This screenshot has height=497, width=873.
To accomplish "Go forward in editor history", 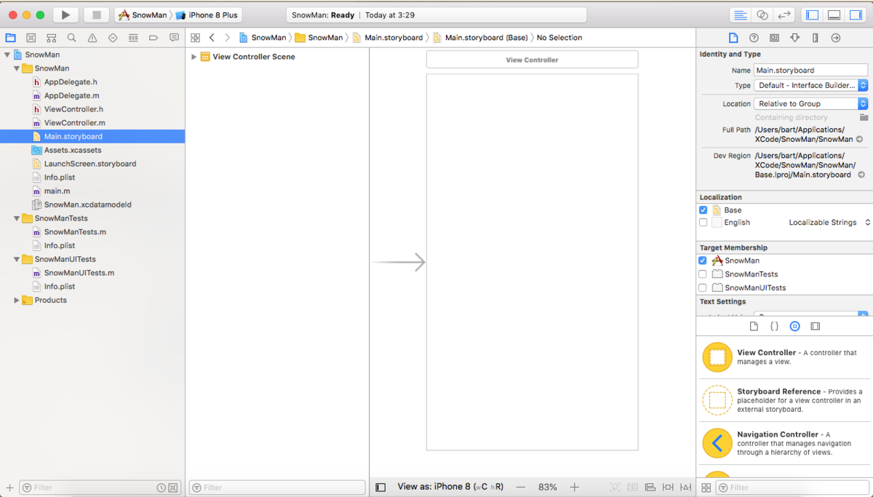I will [x=227, y=37].
